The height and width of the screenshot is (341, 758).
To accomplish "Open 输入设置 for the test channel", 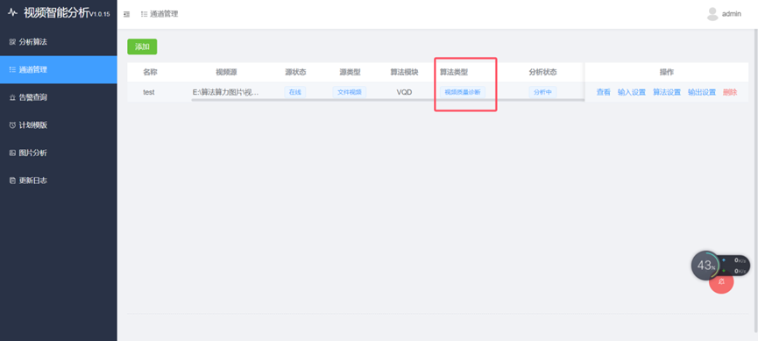I will (632, 92).
